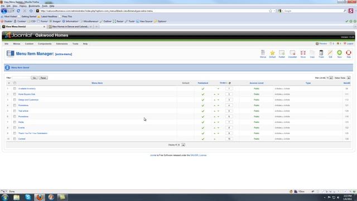
Task: Open Skype from the Windows taskbar
Action: point(28,197)
